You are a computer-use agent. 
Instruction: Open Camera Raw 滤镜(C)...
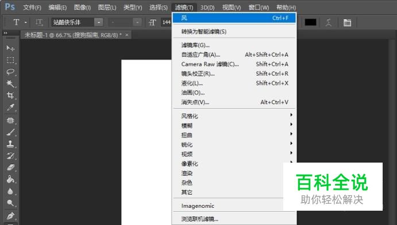pos(234,64)
